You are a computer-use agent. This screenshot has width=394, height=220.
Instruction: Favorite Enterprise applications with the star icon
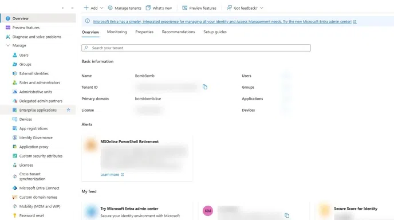(68, 110)
